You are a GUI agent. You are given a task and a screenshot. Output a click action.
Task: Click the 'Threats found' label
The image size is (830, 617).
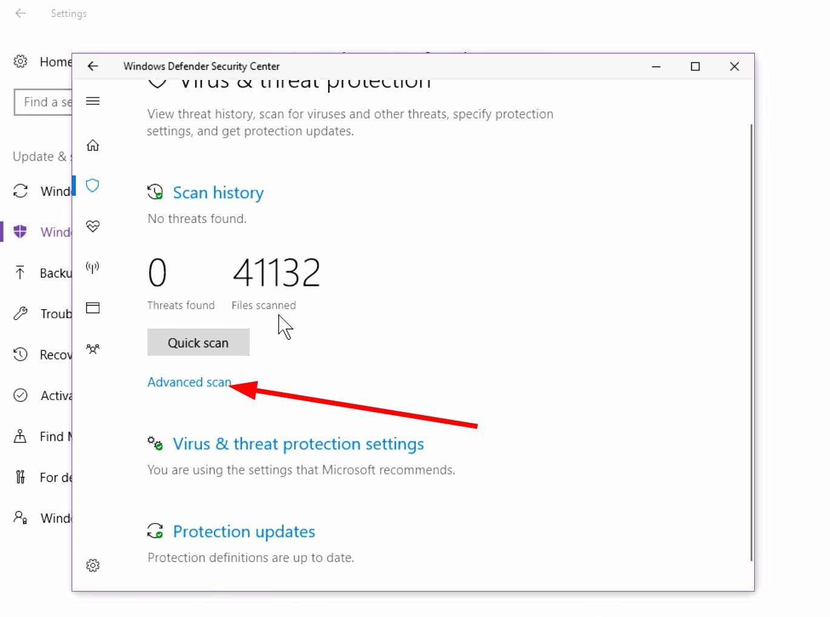coord(181,305)
